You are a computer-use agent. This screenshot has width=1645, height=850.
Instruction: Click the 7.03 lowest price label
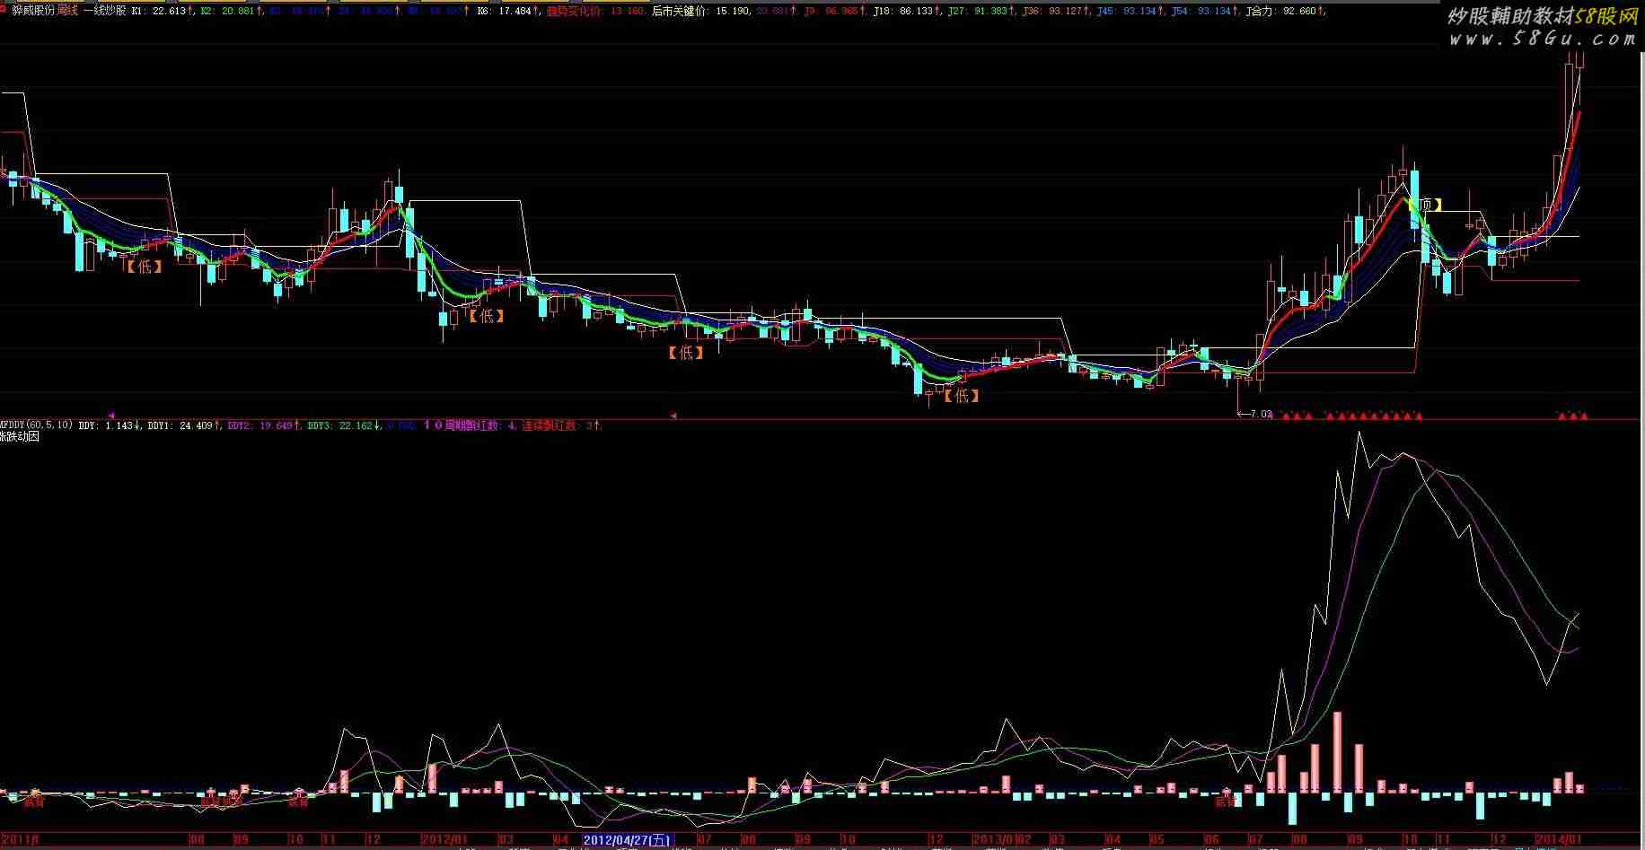[1260, 414]
